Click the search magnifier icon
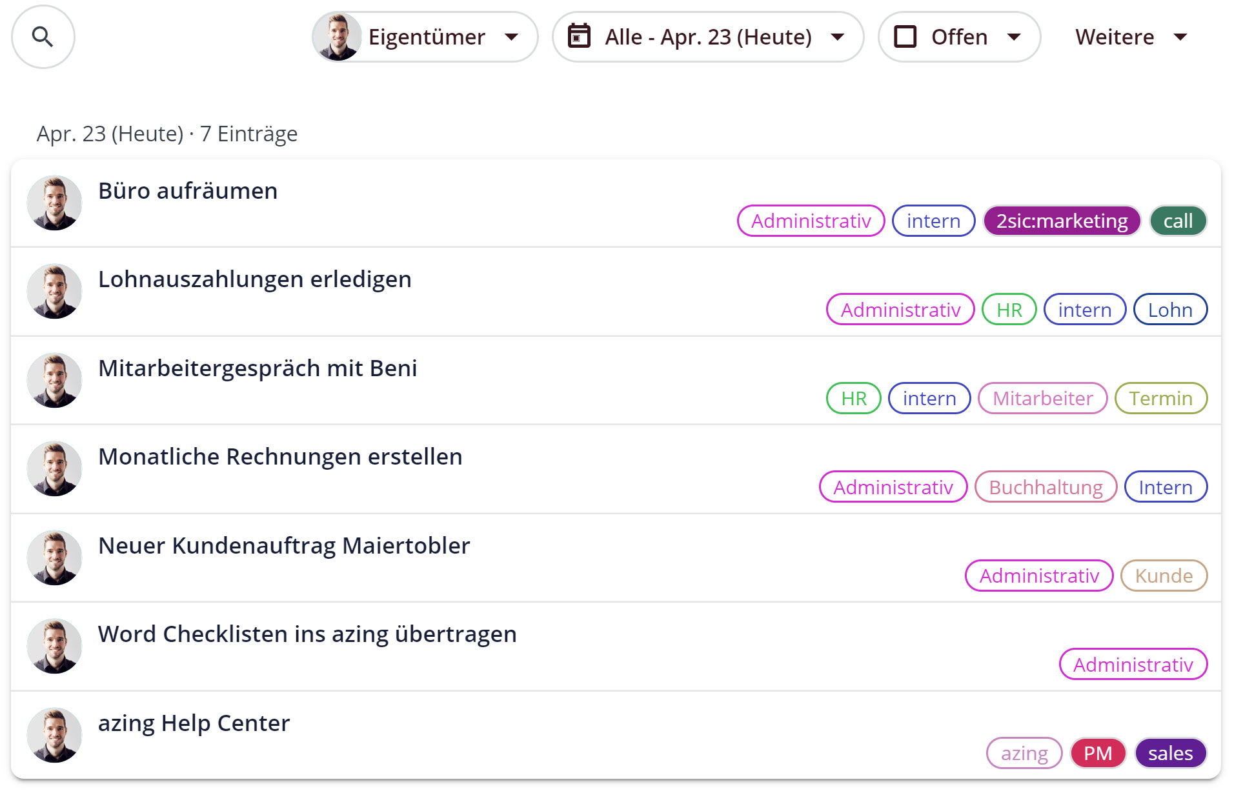This screenshot has height=802, width=1243. click(x=43, y=37)
